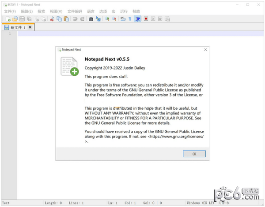The width and height of the screenshot is (265, 207).
Task: Click the Copyright 2019-2022 Justin Dailey text
Action: click(x=115, y=68)
